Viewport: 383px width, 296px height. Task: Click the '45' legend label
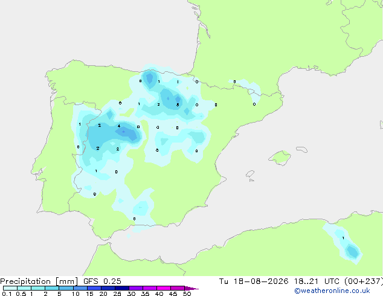173,294
